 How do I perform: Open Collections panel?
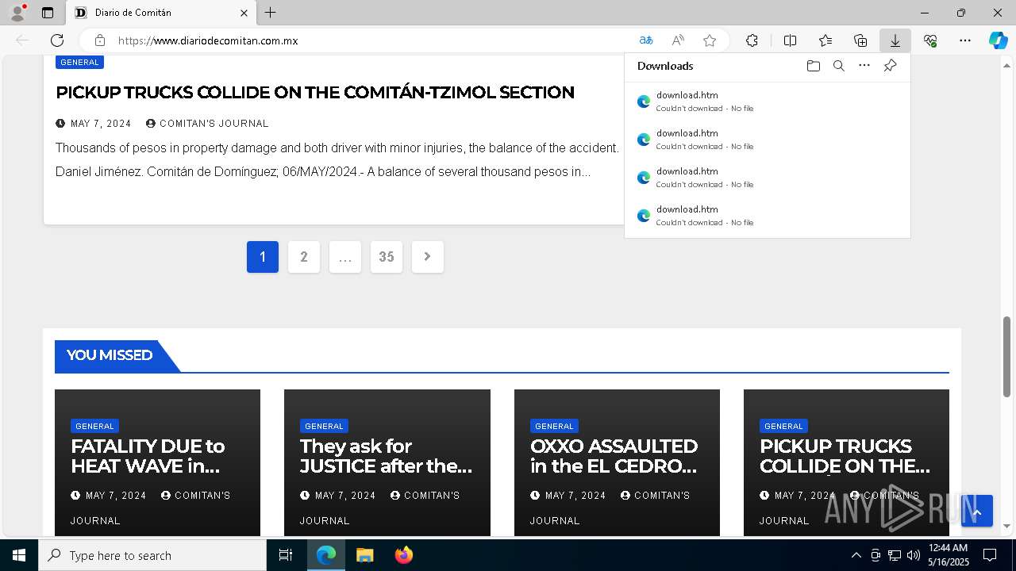coord(860,40)
